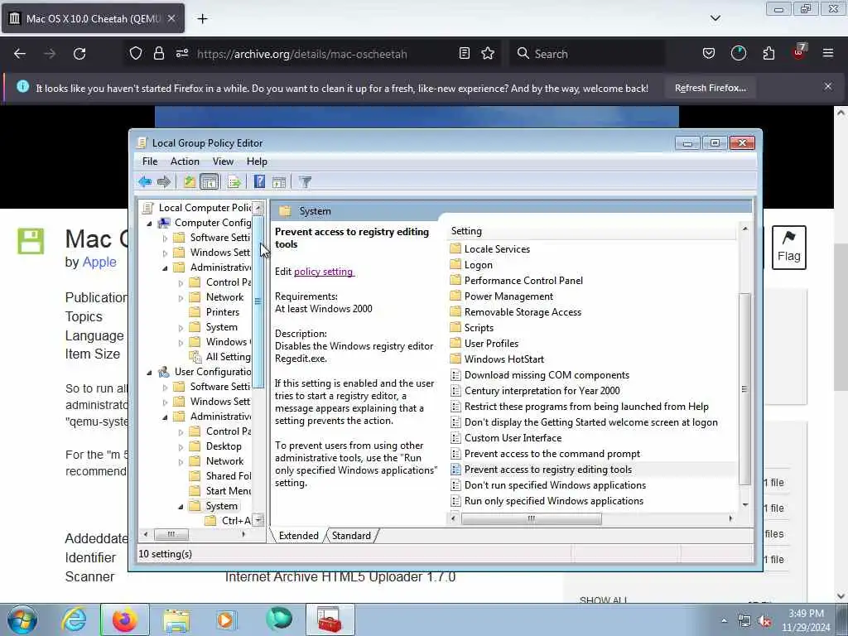Click the Windows Start orb
Screen dimensions: 848x636
point(22,619)
